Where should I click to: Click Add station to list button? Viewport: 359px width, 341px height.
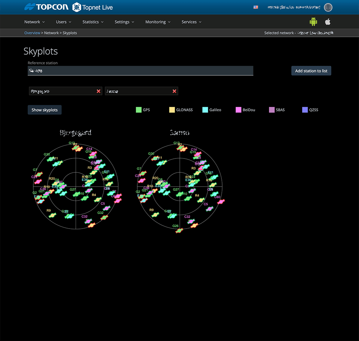point(311,71)
